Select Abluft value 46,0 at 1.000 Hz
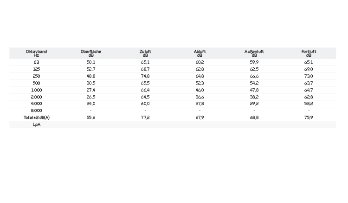The image size is (348, 203). coord(200,90)
